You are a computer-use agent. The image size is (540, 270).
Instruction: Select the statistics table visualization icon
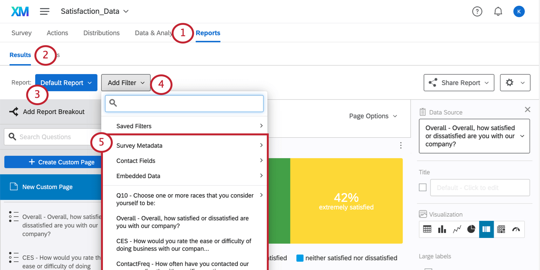(501, 229)
